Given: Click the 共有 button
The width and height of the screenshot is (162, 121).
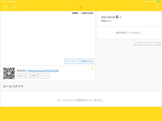Looking at the screenshot, I should point(34,76).
